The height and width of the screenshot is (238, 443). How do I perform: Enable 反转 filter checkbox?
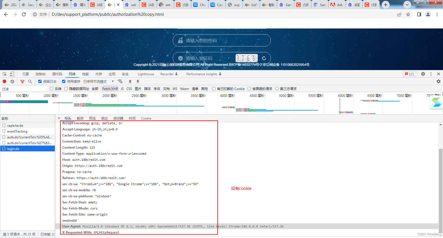click(x=51, y=89)
